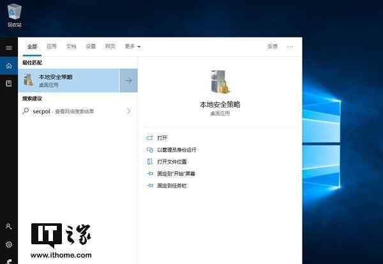Click the large 本地安全策略 app icon

[x=220, y=82]
